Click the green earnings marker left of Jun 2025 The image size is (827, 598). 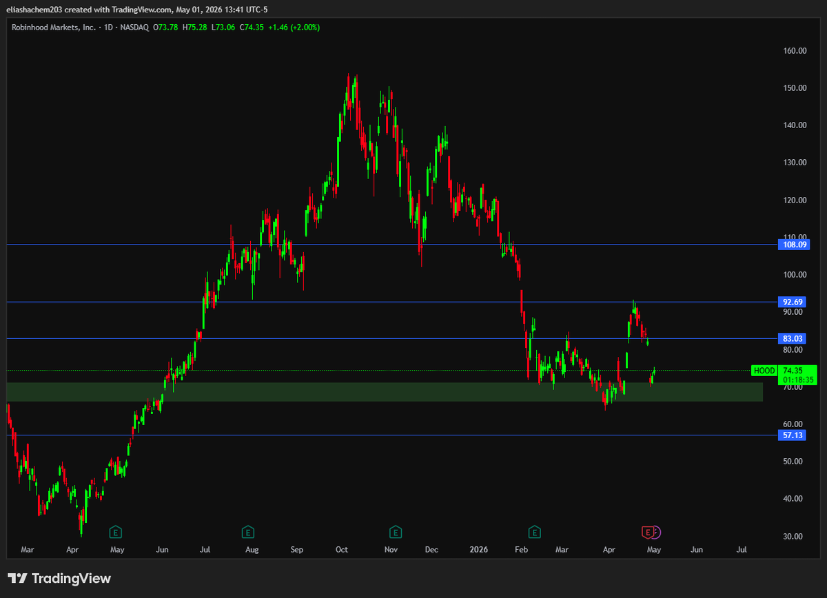coord(116,532)
